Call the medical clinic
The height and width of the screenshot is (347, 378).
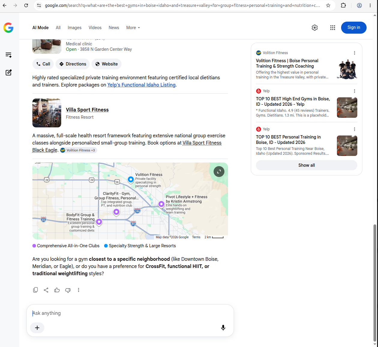click(x=43, y=64)
